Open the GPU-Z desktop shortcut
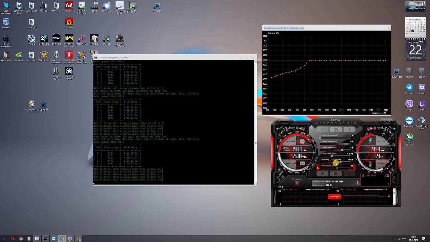430x242 pixels. 132,7
